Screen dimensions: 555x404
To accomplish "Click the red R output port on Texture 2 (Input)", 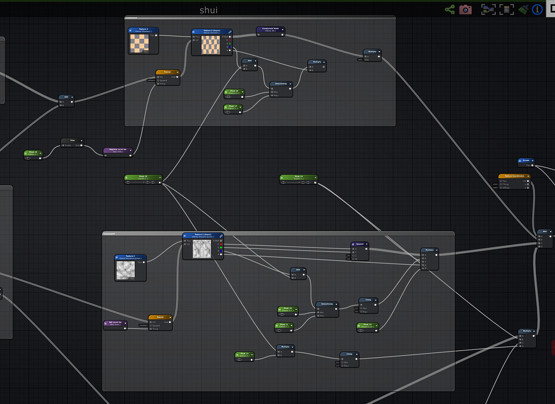I will tap(221, 245).
